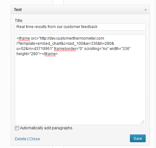Place cursor on opening "iframe" tag word
156x148 pixels.
[x=24, y=38]
